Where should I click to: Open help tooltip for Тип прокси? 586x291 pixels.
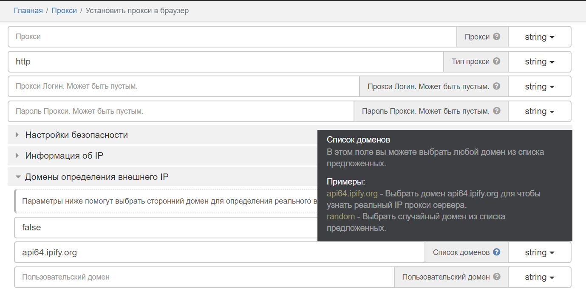click(497, 61)
